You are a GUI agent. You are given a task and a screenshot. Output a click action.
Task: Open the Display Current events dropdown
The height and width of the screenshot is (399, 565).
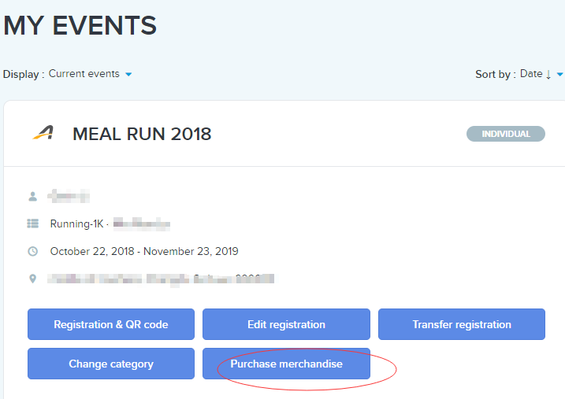[x=90, y=74]
